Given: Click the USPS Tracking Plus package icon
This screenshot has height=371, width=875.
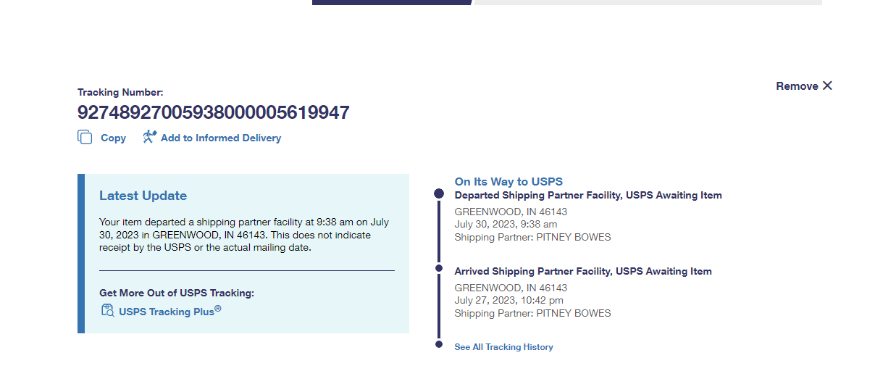Looking at the screenshot, I should 107,311.
